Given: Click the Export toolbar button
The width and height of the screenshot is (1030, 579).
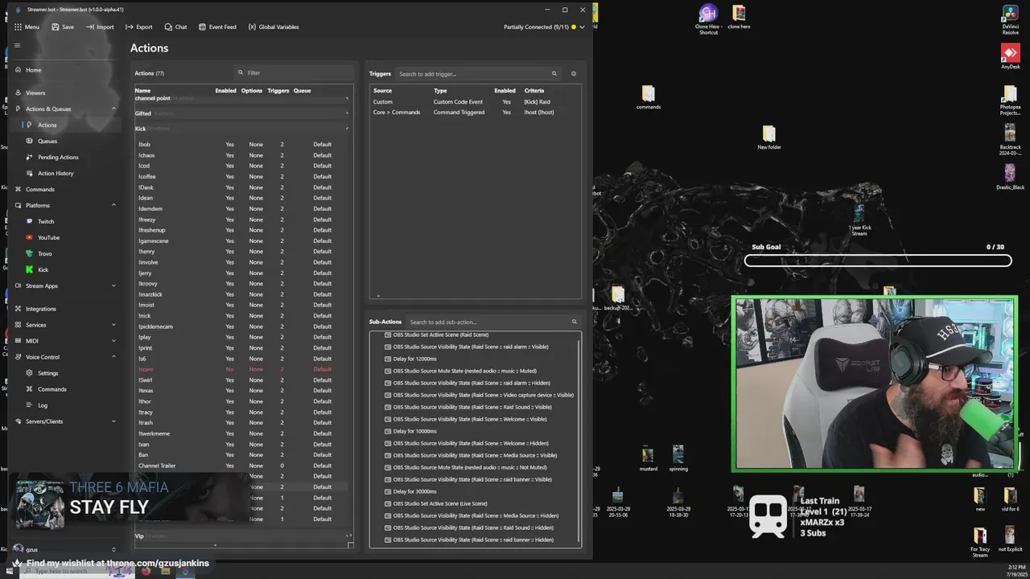Looking at the screenshot, I should click(x=139, y=27).
